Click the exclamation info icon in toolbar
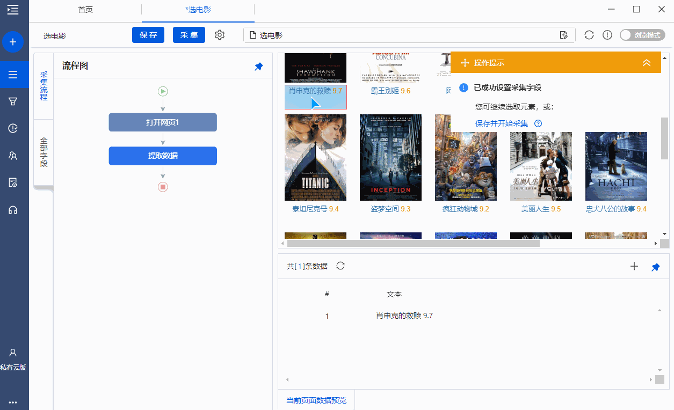Image resolution: width=674 pixels, height=410 pixels. click(607, 35)
